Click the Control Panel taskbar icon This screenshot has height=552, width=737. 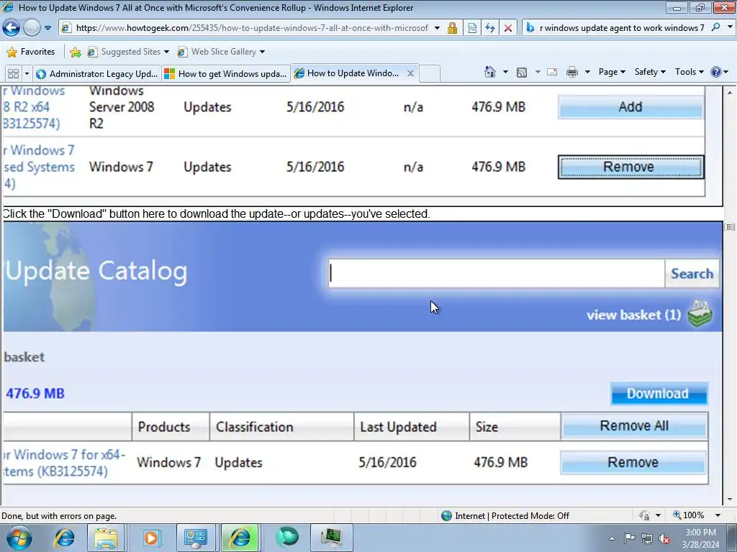click(196, 538)
